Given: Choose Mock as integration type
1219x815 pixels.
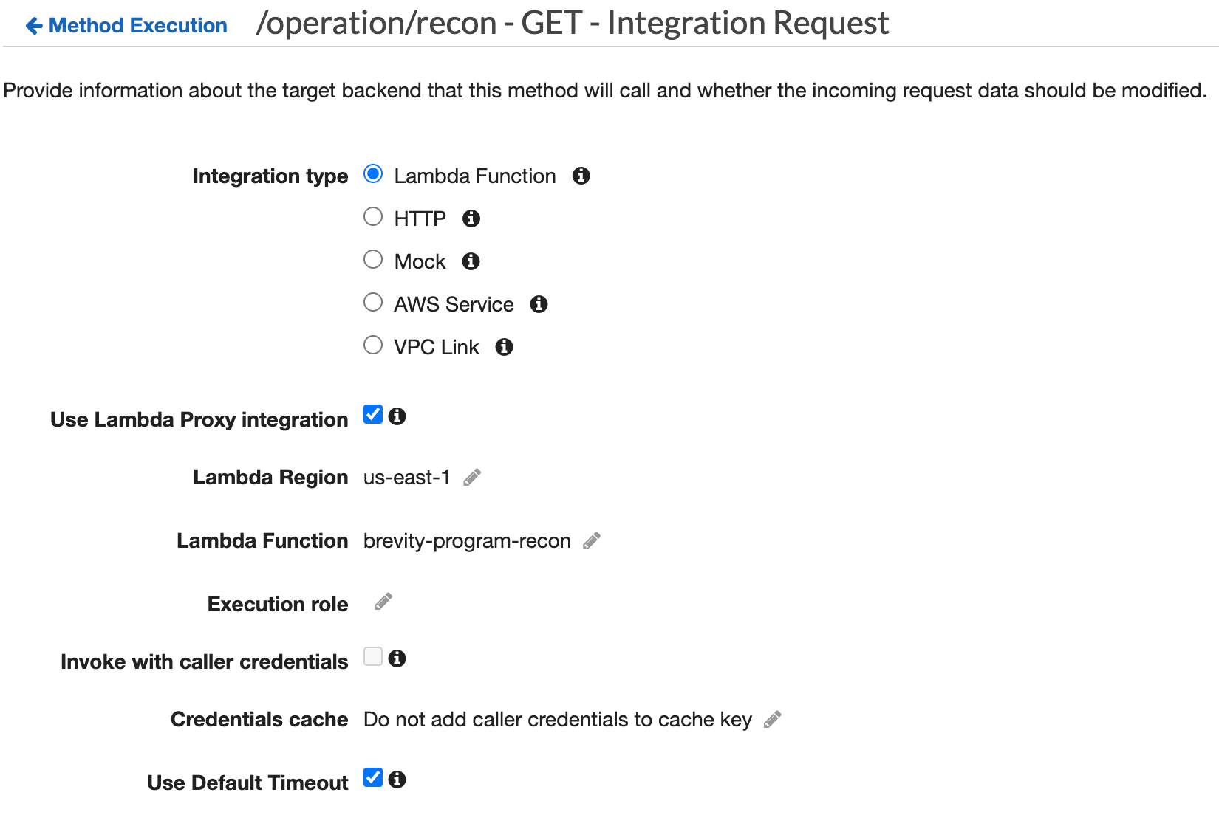Looking at the screenshot, I should 373,260.
